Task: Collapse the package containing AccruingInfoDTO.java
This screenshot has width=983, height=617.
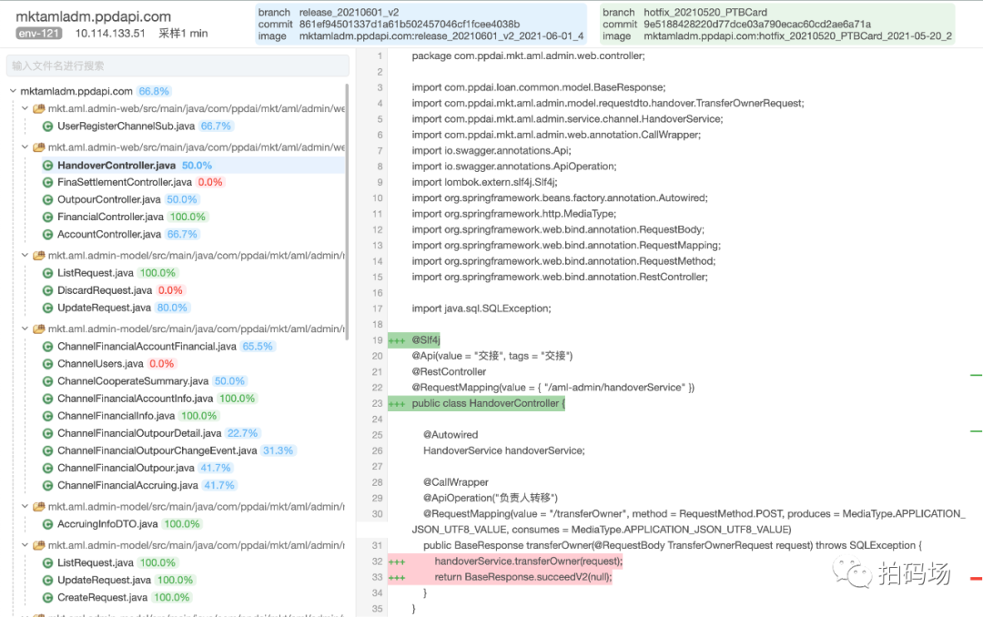Action: coord(25,506)
